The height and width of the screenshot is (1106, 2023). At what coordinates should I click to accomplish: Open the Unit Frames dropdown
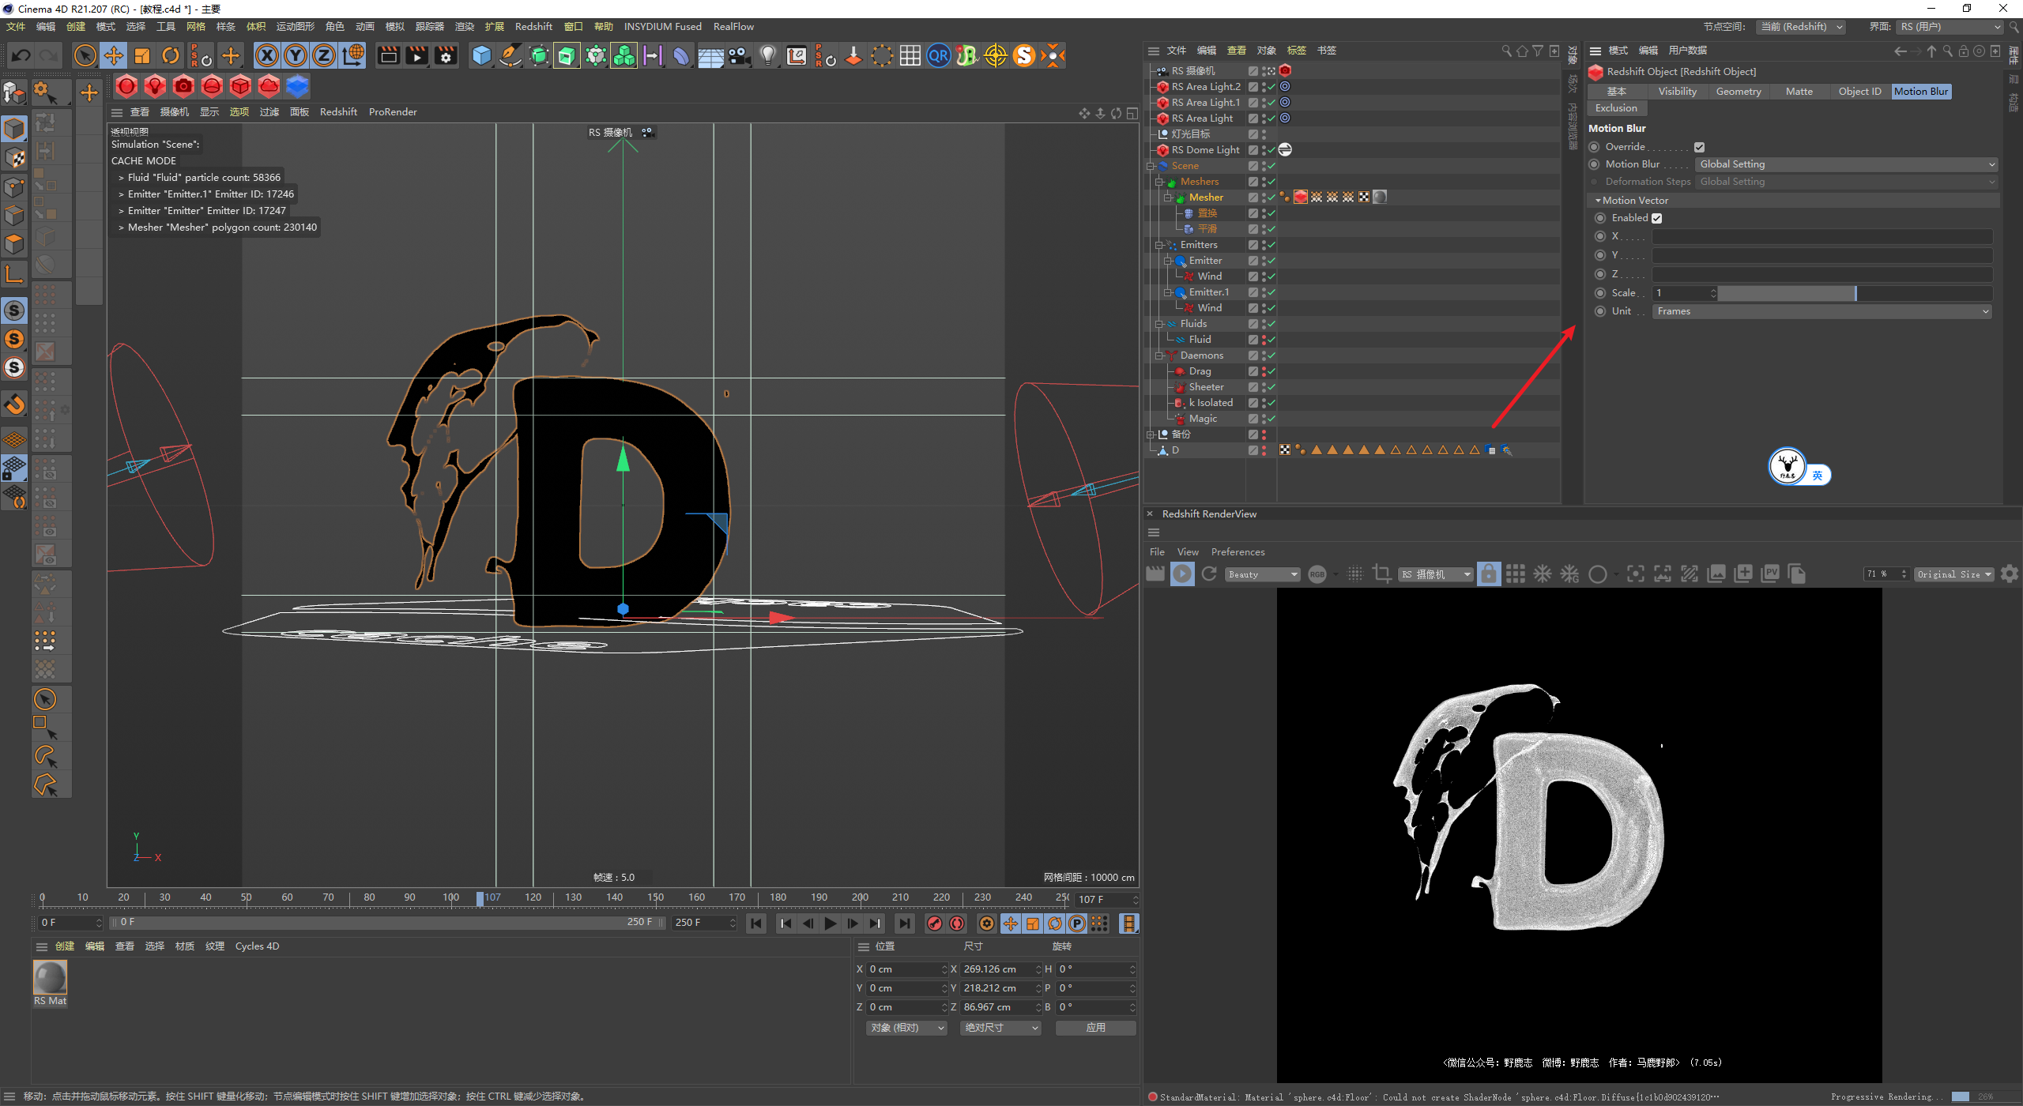tap(1821, 311)
